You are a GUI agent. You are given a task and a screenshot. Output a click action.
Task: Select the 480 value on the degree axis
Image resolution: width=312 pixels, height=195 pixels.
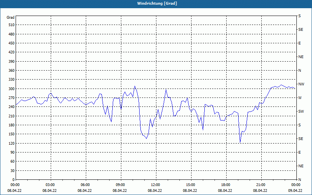12,34
